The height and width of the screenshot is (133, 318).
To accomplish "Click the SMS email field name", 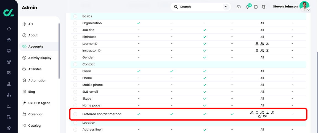I will coord(90,92).
